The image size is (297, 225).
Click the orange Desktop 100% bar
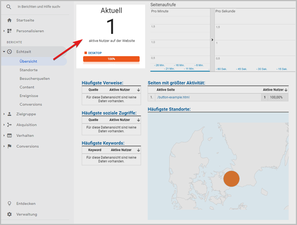(x=111, y=59)
